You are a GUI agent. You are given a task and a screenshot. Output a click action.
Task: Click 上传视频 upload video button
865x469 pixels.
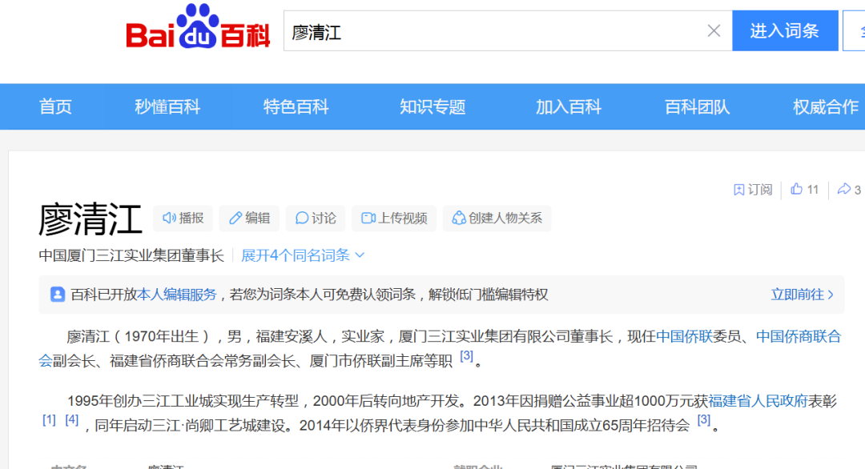point(394,218)
